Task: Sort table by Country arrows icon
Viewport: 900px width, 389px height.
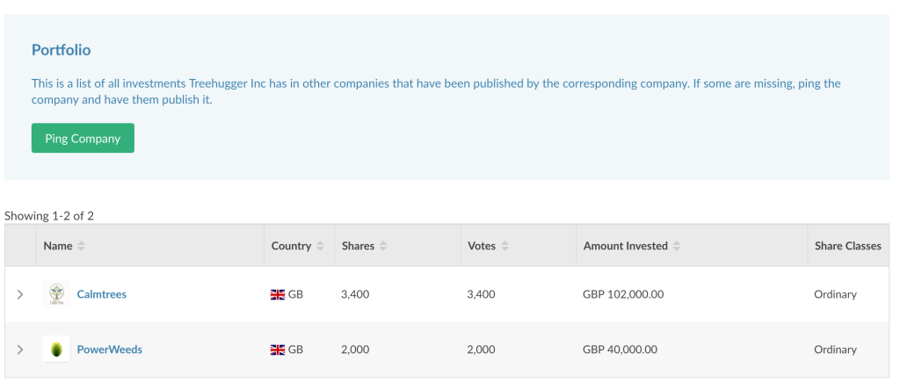Action: [x=320, y=246]
